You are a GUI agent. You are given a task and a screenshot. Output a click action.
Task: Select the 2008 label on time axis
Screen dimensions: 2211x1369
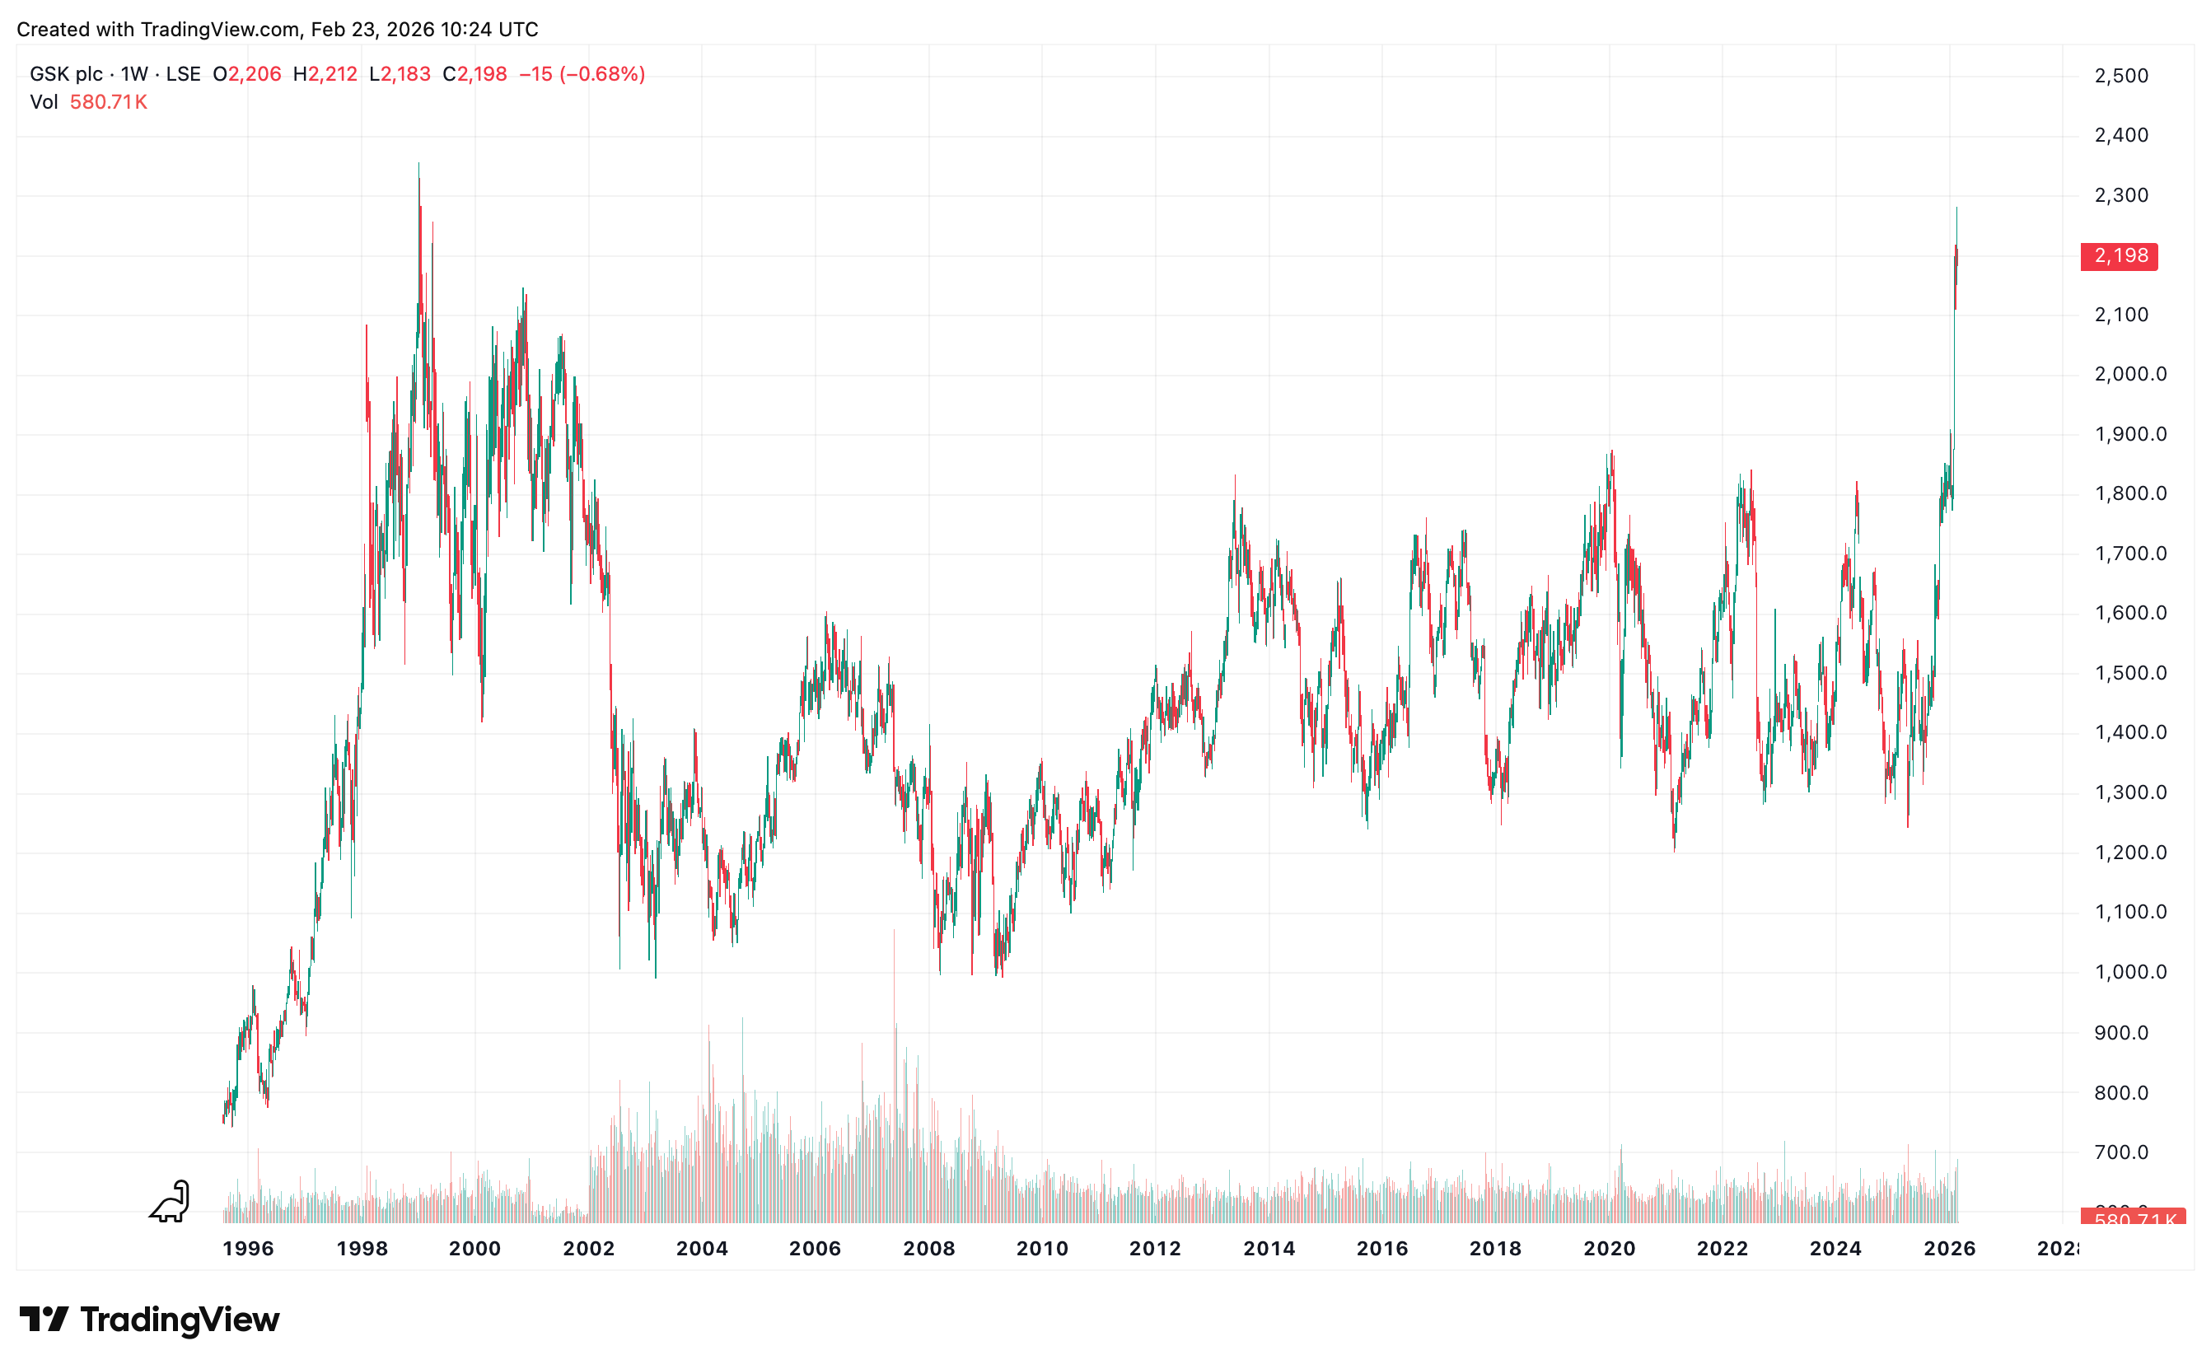point(929,1249)
